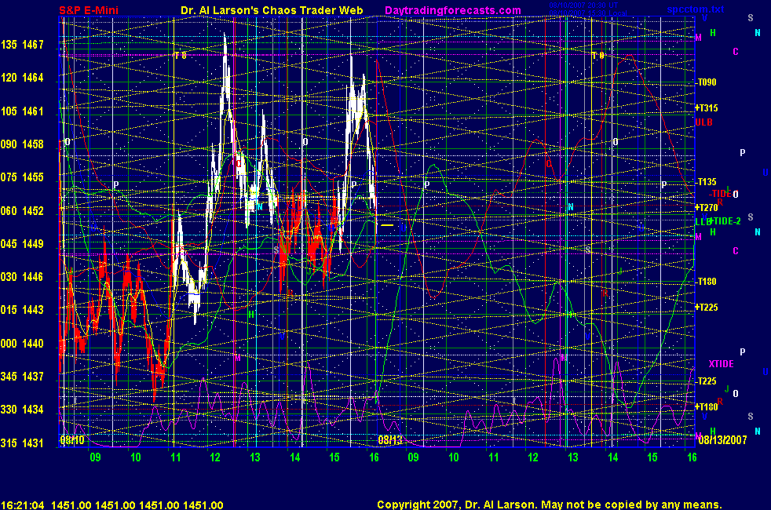771x510 pixels.
Task: Click the "+T270" level label
Action: [707, 208]
